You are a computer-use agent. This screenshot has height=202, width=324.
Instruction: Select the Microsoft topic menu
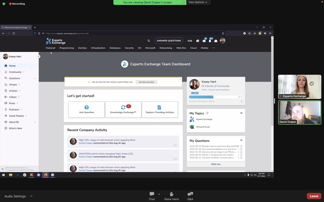(150, 48)
